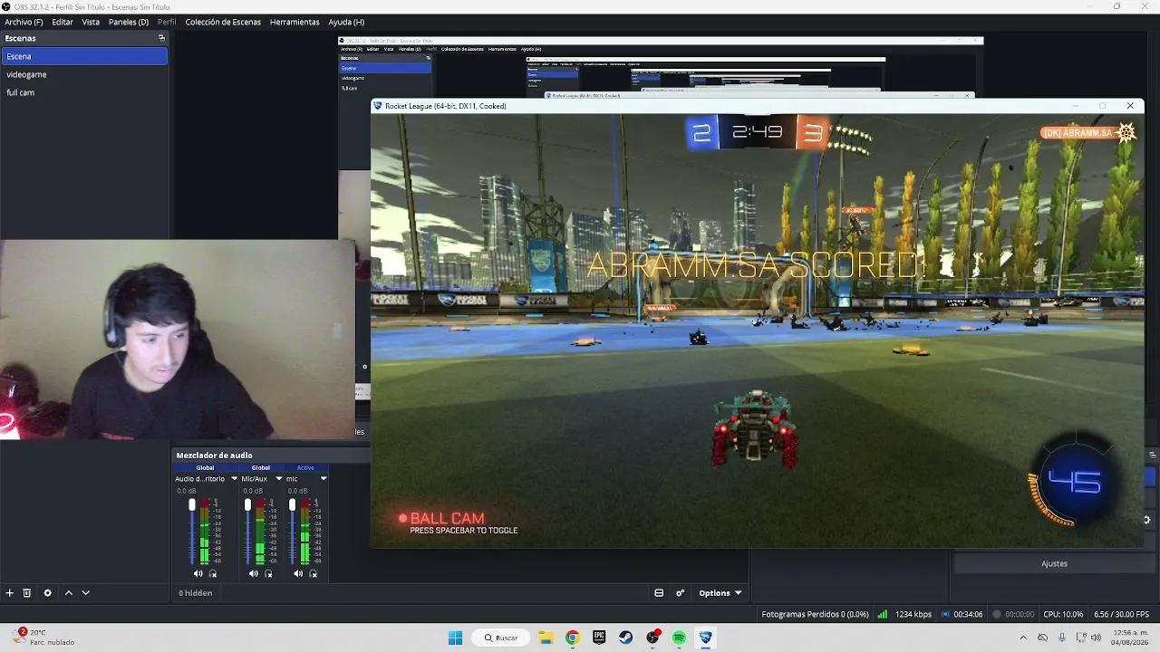
Task: Click the Buscar taskbar search box
Action: point(501,638)
